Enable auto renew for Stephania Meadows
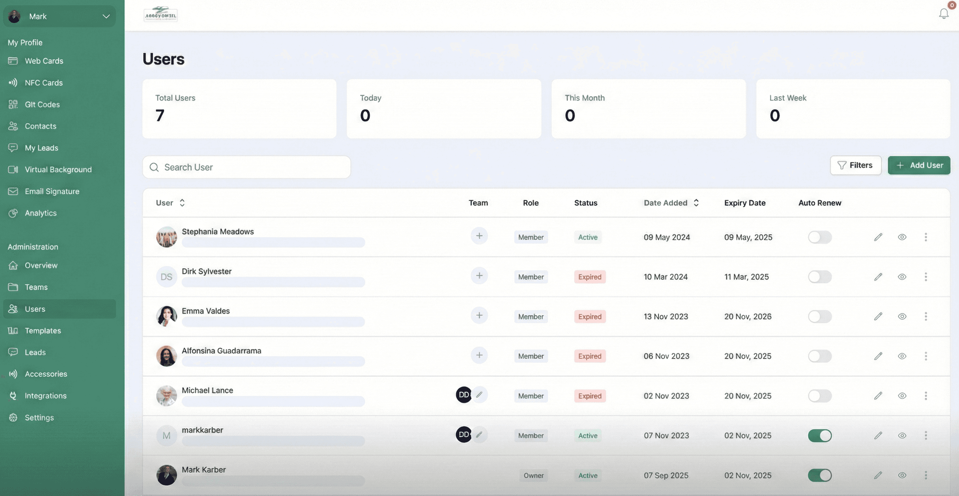 click(x=819, y=237)
